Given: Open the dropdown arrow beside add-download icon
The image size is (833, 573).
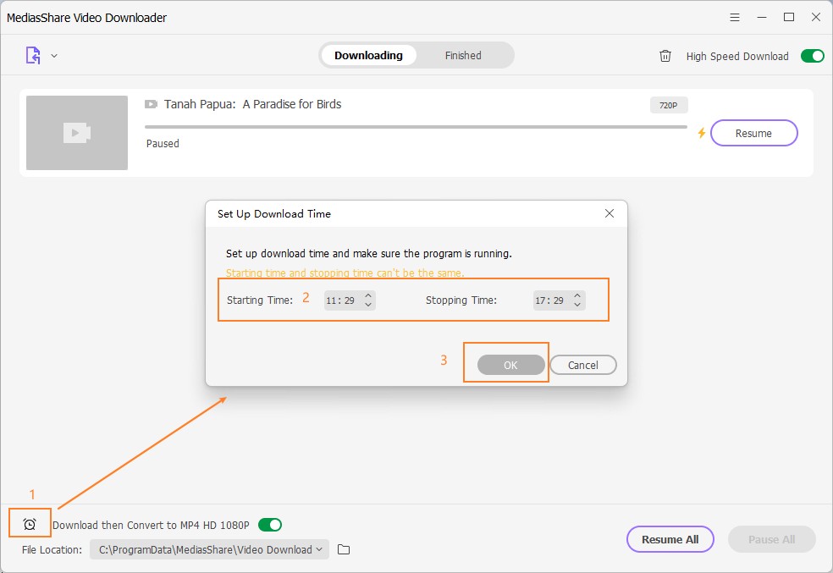Looking at the screenshot, I should pos(54,56).
